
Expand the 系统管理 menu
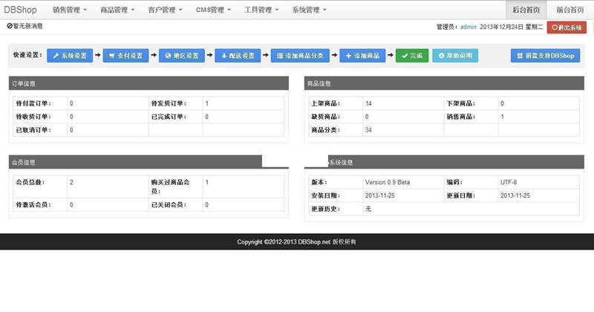click(x=309, y=10)
